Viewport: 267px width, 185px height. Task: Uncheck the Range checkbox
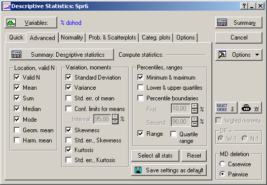[x=140, y=134]
